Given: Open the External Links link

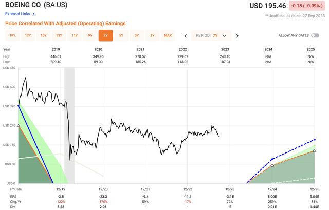Looking at the screenshot, I should (x=18, y=14).
